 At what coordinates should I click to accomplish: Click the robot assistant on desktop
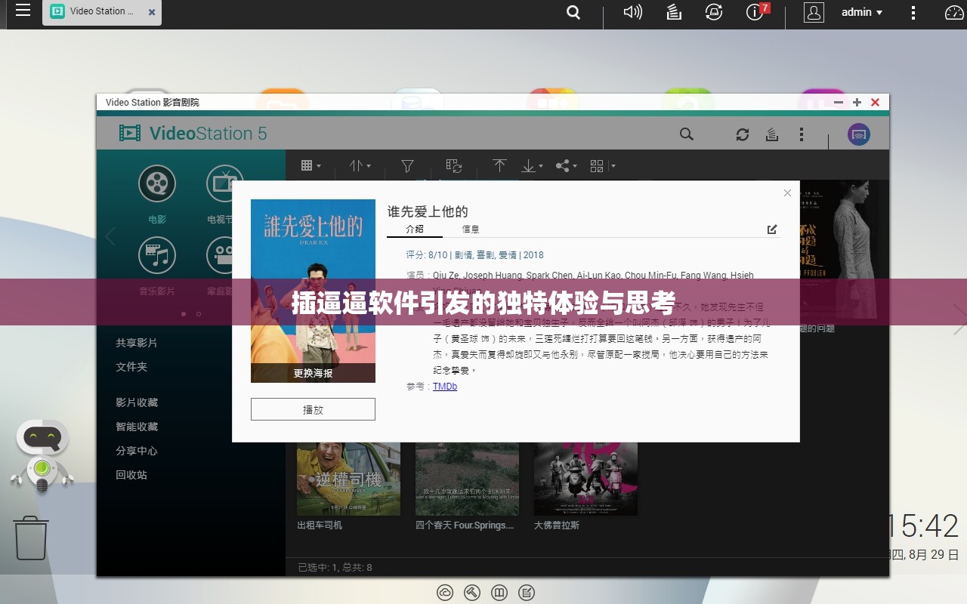pyautogui.click(x=42, y=455)
